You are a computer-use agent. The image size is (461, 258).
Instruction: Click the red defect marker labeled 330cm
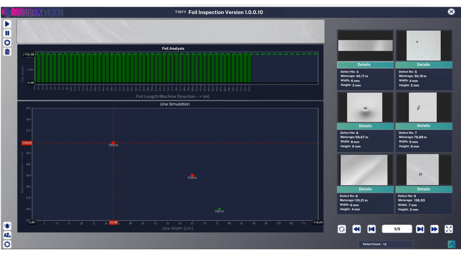point(192,176)
